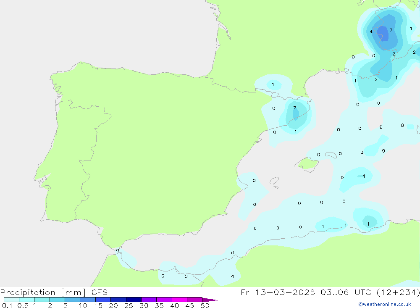
Task: Select the purple 30-35 mm legend swatch
Action: pyautogui.click(x=149, y=300)
